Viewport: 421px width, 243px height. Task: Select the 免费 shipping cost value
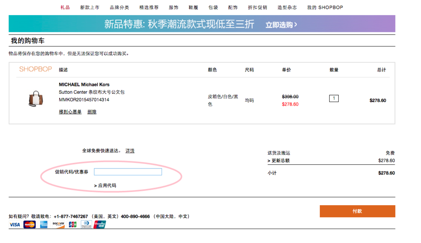pos(390,153)
